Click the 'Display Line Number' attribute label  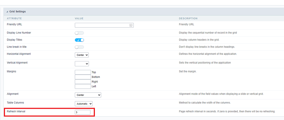click(19, 33)
